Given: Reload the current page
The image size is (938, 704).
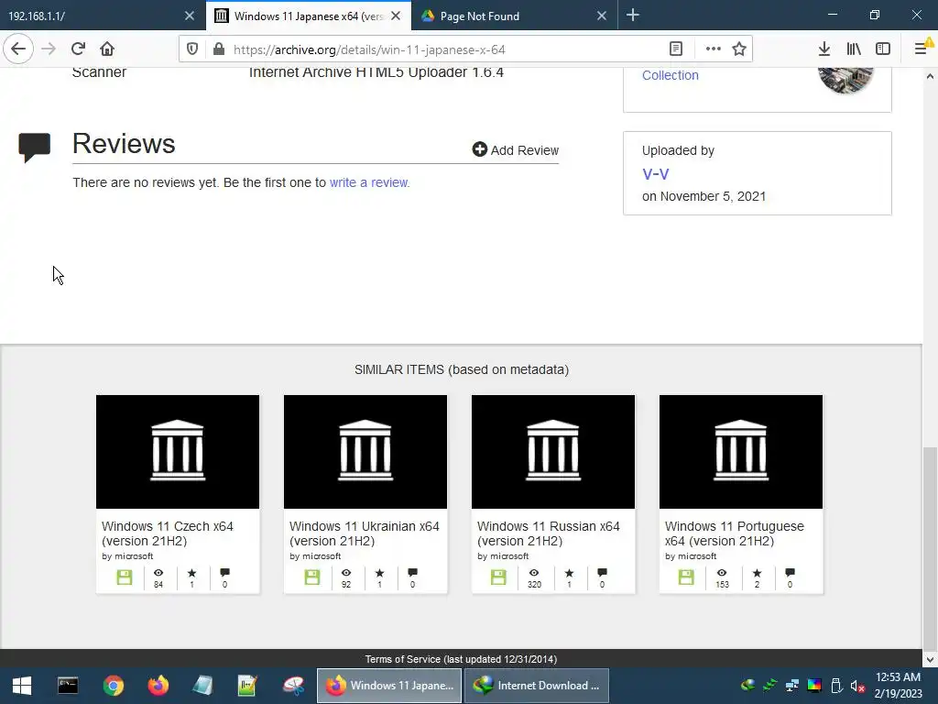Looking at the screenshot, I should tap(78, 49).
